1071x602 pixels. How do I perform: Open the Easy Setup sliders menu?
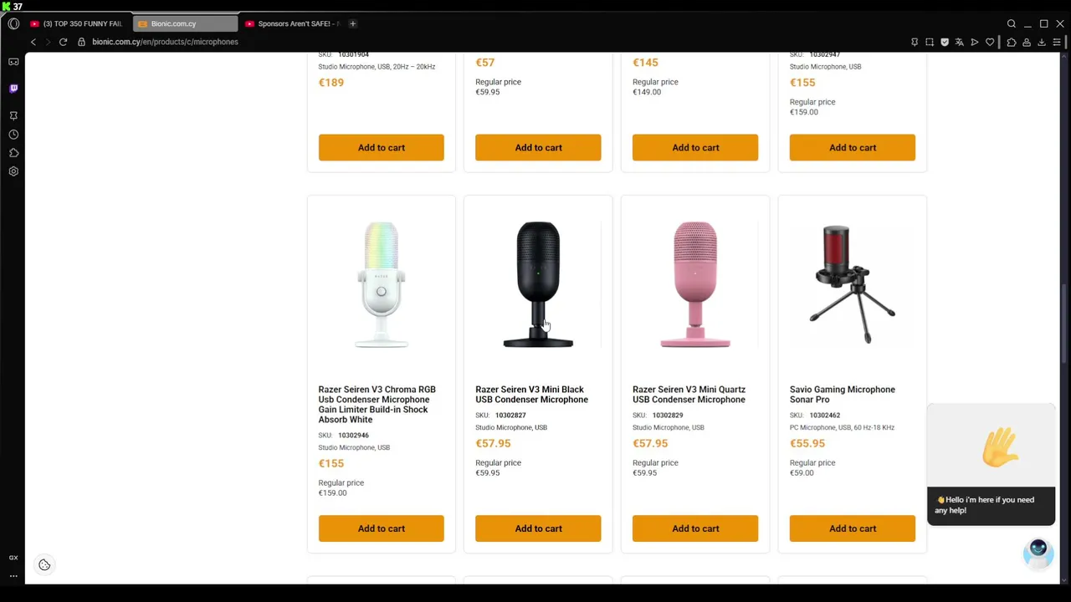coord(1058,42)
